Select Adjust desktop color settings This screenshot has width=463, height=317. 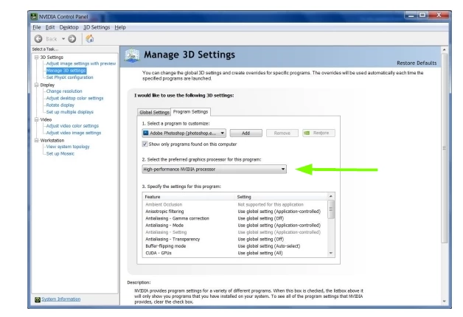coord(74,98)
